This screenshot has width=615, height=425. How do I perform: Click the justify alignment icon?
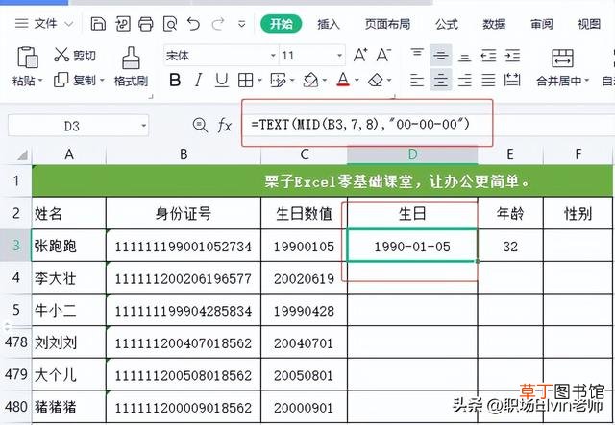tap(489, 81)
